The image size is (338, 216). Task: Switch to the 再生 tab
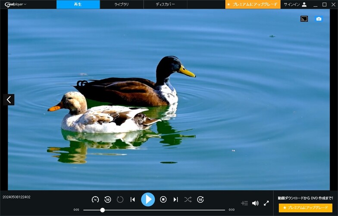(78, 4)
